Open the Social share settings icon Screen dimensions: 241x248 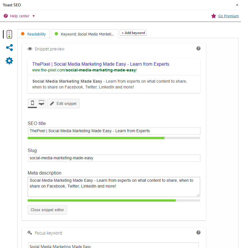(9, 48)
